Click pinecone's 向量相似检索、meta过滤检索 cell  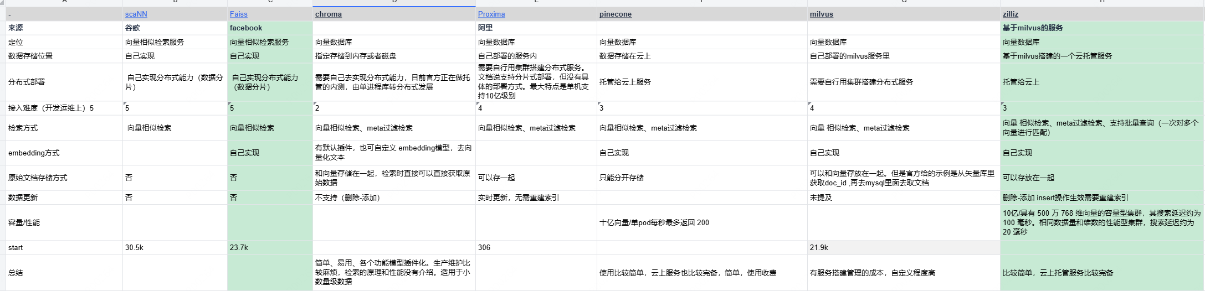point(702,128)
